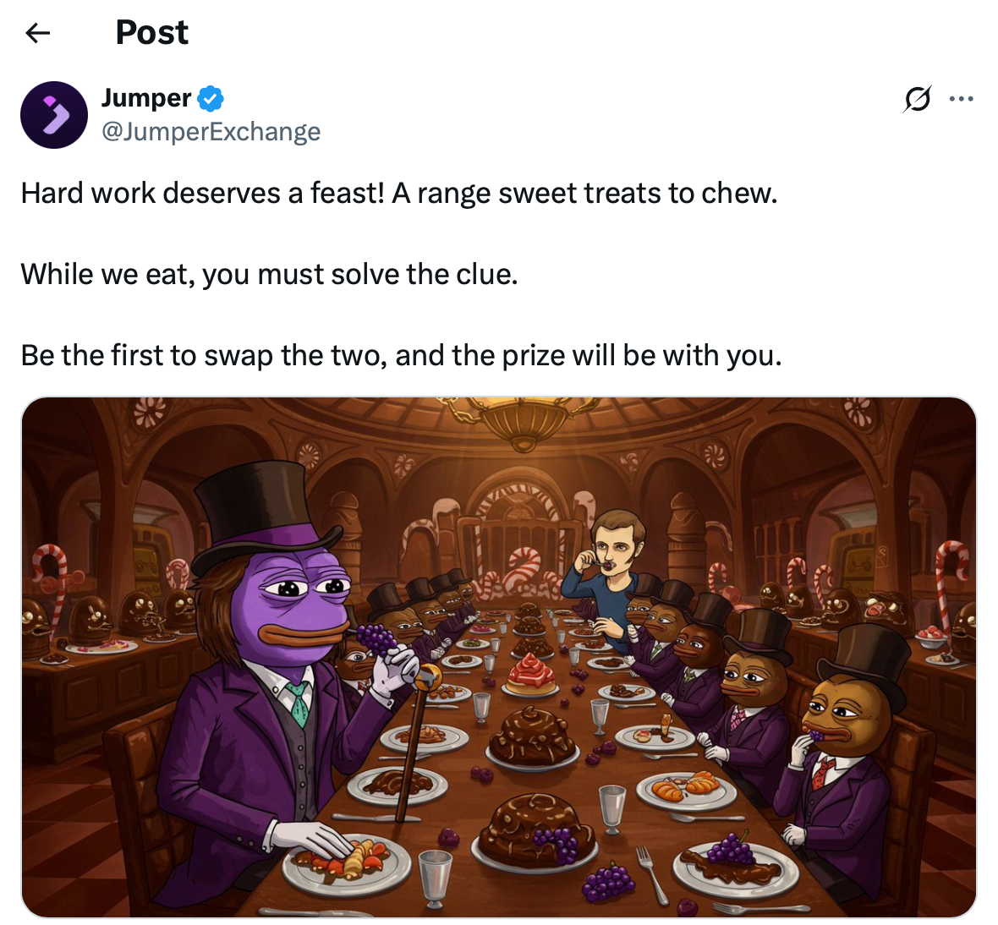The height and width of the screenshot is (925, 998).
Task: Open the Jumper profile avatar
Action: point(54,115)
